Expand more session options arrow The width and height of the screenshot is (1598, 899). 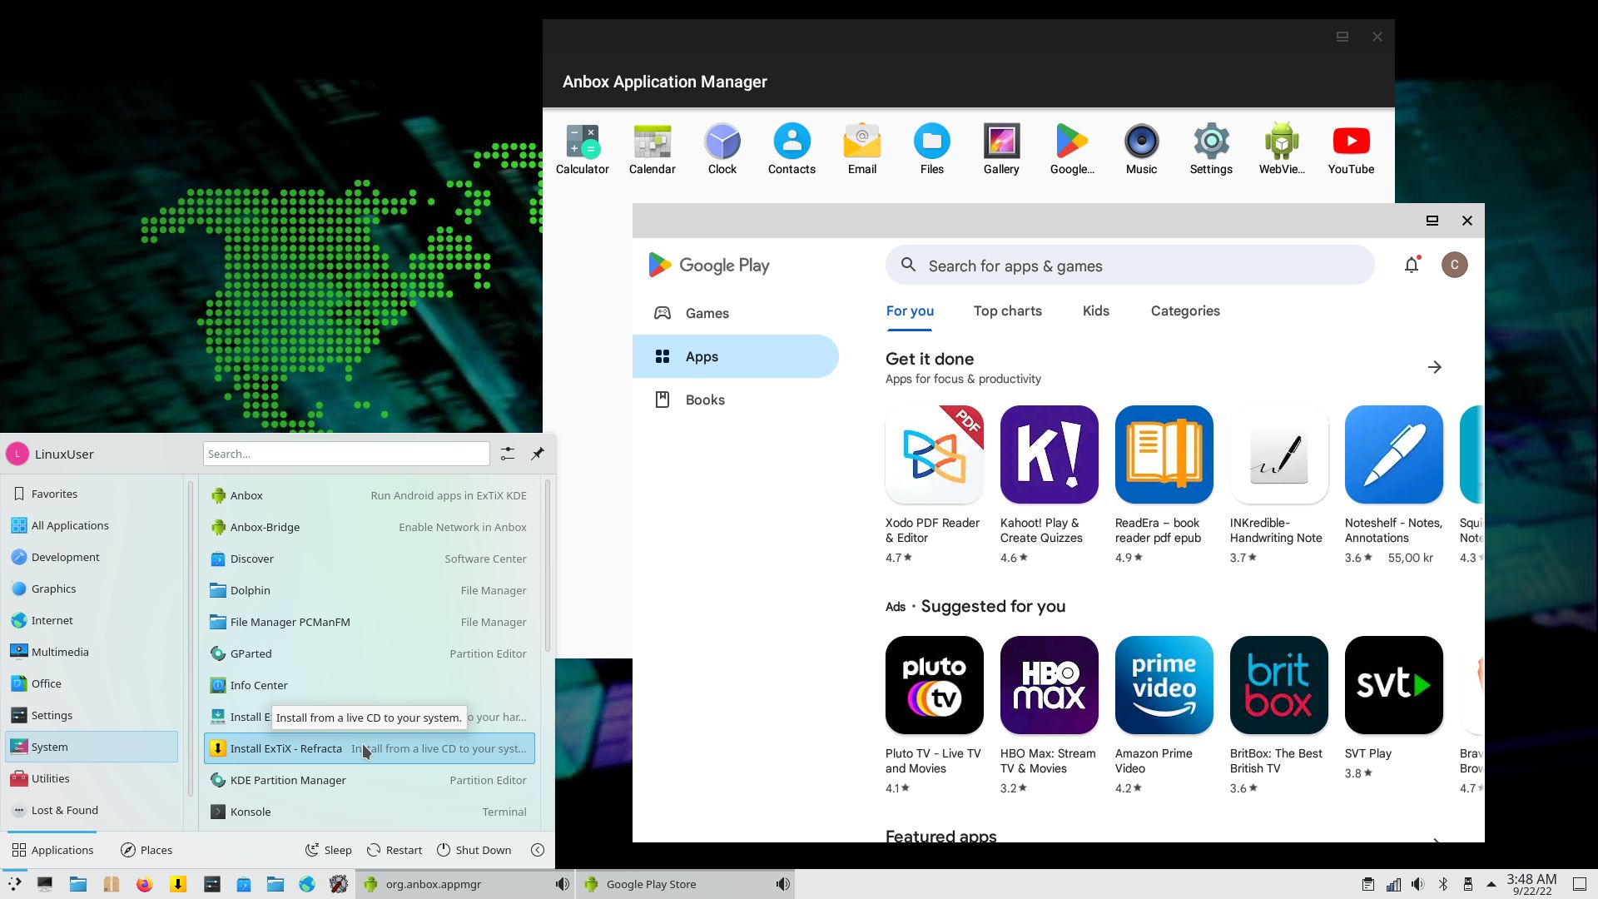pyautogui.click(x=538, y=850)
